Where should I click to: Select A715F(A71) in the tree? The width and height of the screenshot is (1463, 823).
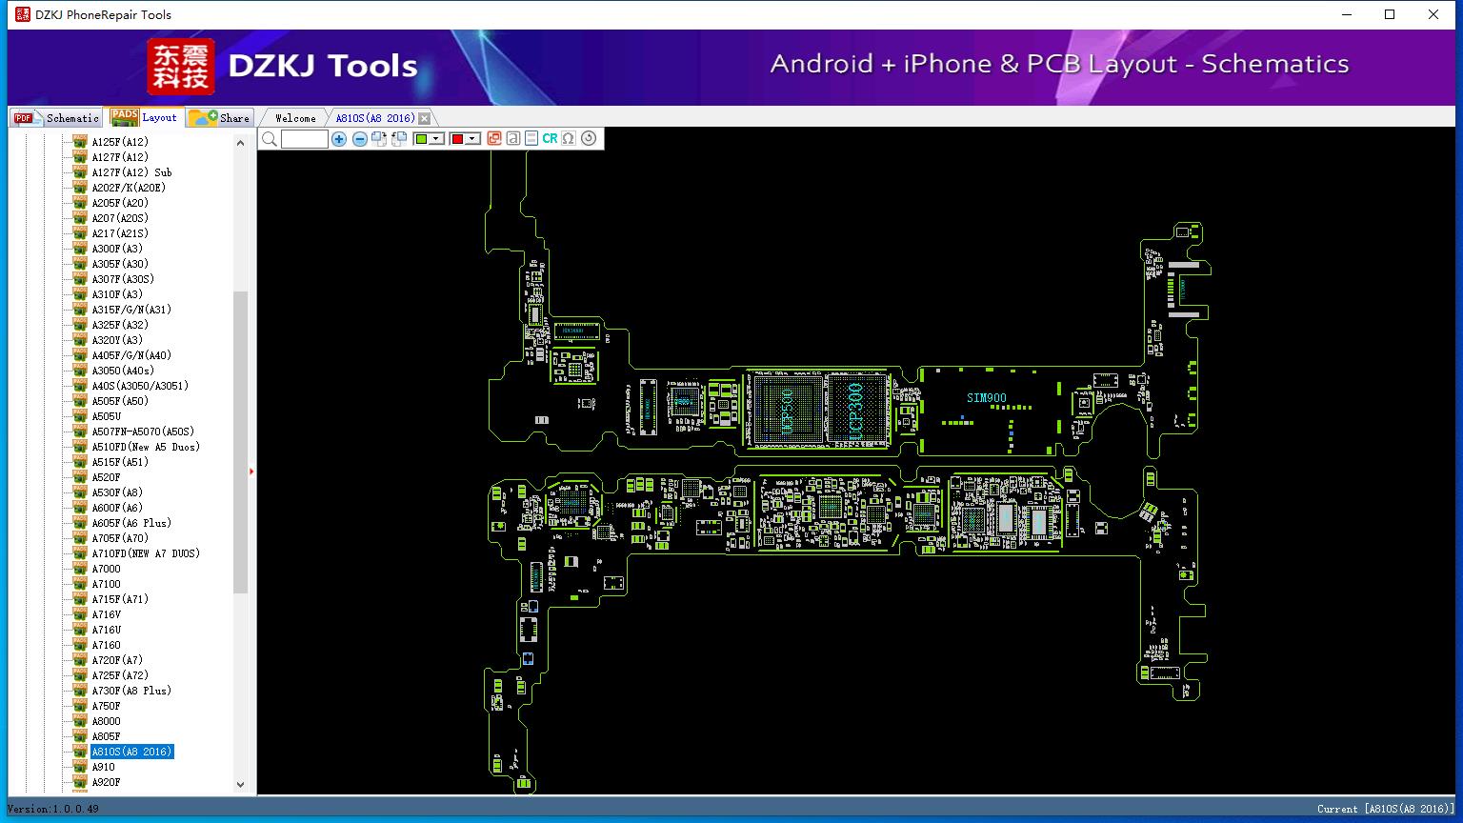pyautogui.click(x=120, y=599)
